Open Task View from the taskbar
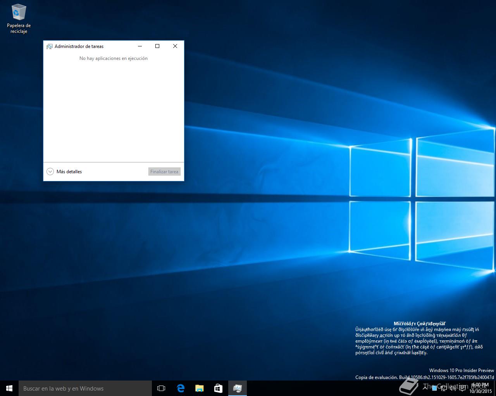Viewport: 496px width, 396px height. point(161,388)
